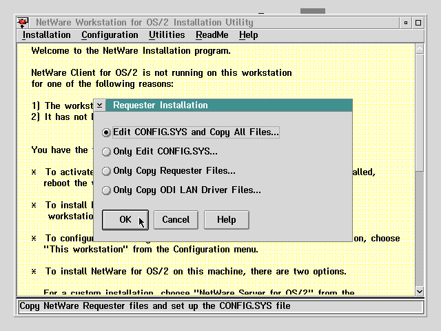Open the Utilities menu
The height and width of the screenshot is (331, 441).
click(x=167, y=35)
